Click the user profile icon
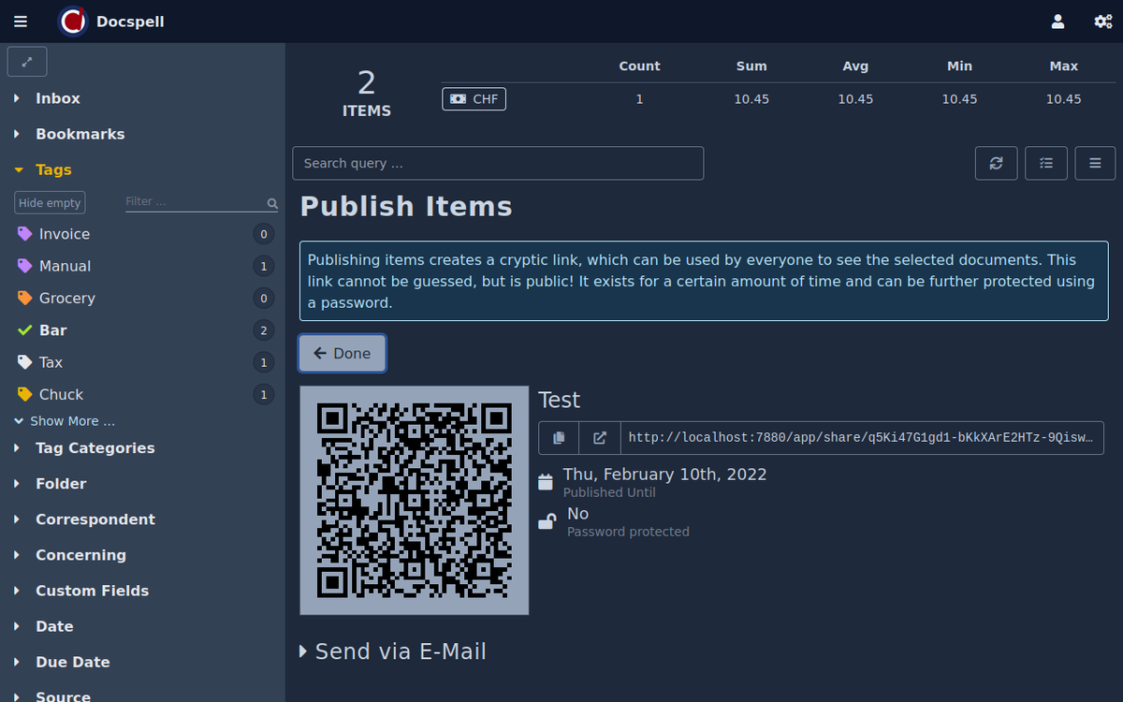Screen dimensions: 1123x702 (x=1057, y=22)
